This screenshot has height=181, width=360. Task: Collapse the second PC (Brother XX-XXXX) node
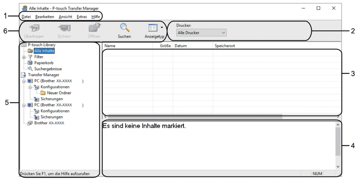click(24, 105)
